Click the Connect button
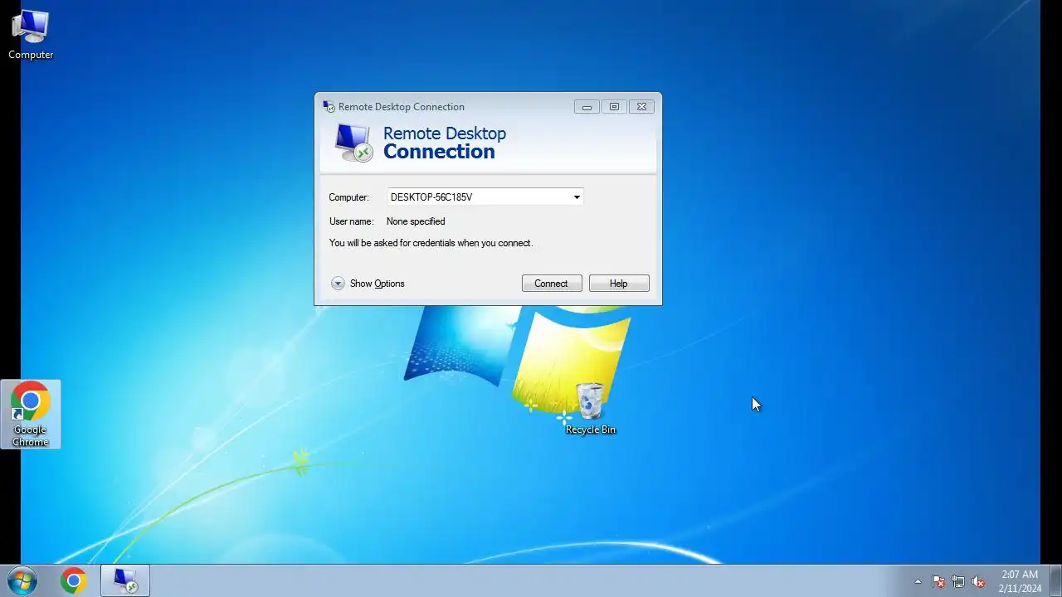 (x=552, y=284)
